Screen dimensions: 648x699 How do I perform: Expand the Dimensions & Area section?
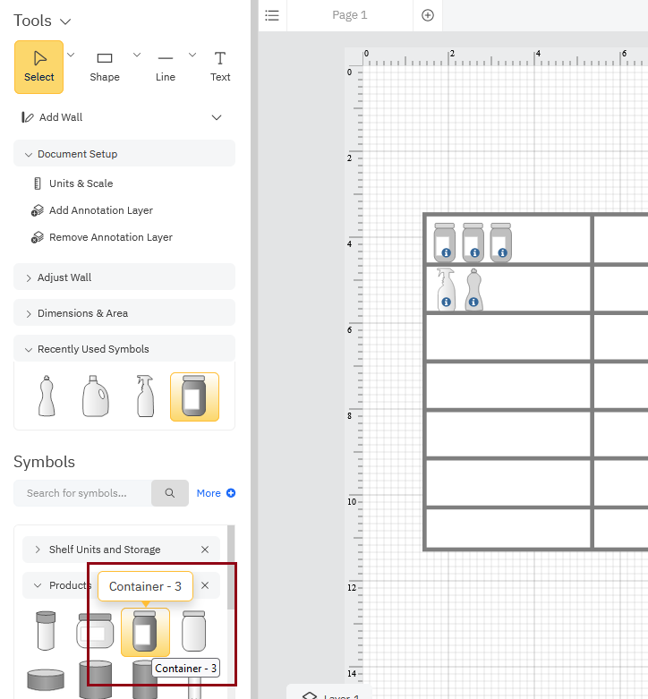124,313
